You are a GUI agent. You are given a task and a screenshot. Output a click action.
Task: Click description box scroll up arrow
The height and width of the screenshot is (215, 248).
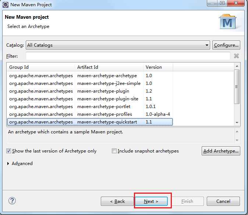pyautogui.click(x=237, y=132)
